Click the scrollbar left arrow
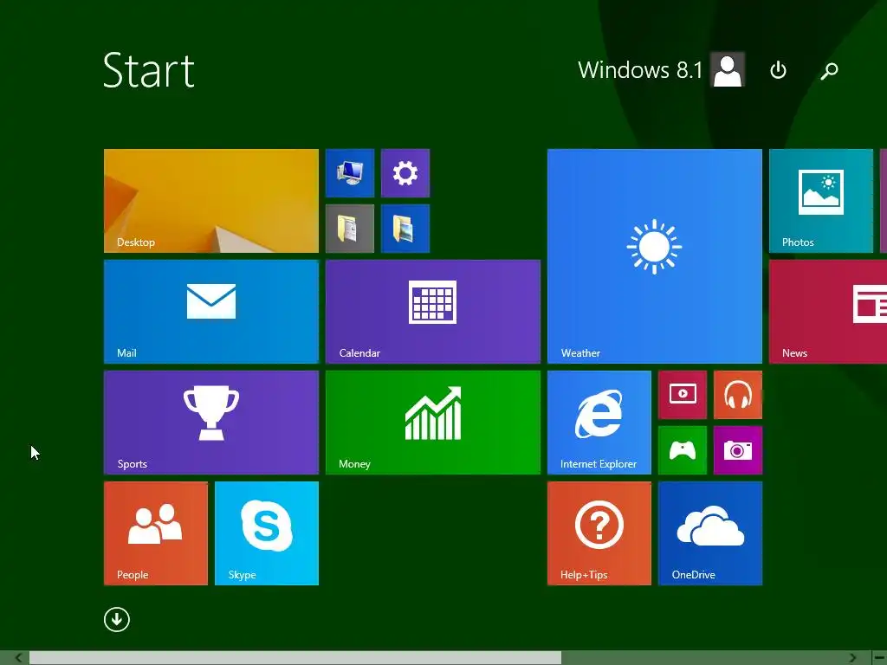The height and width of the screenshot is (665, 887). coord(19,658)
